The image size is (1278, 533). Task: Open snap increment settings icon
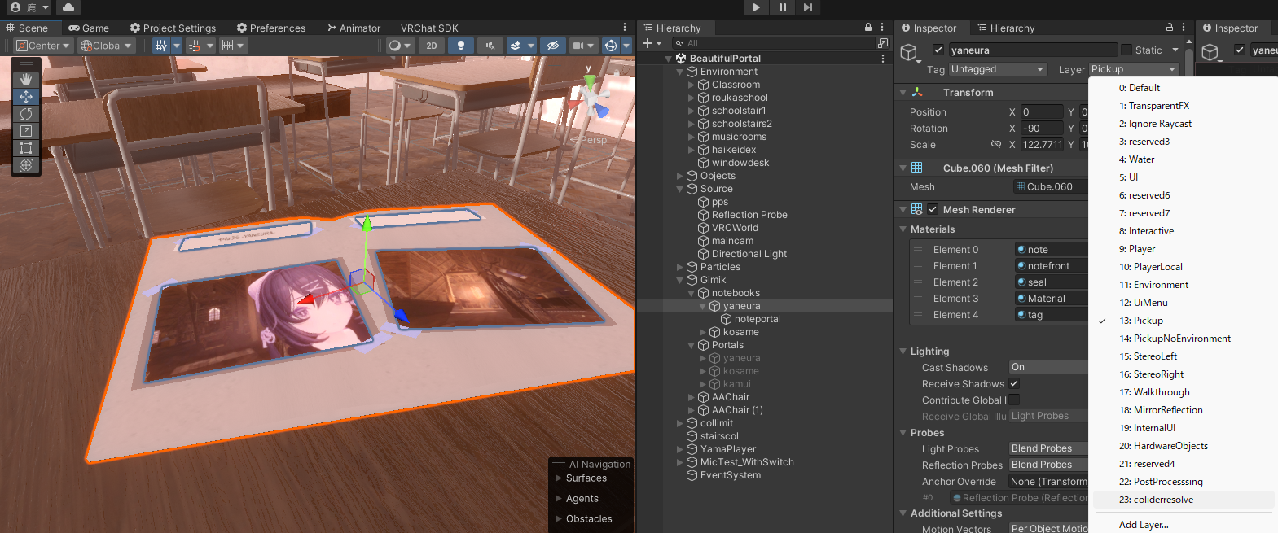click(x=228, y=46)
